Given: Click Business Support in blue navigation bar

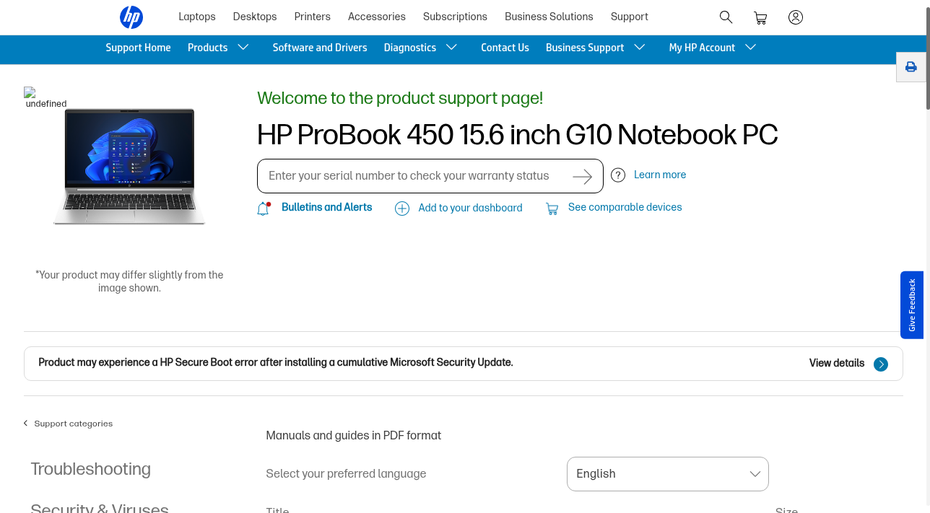Looking at the screenshot, I should point(585,48).
